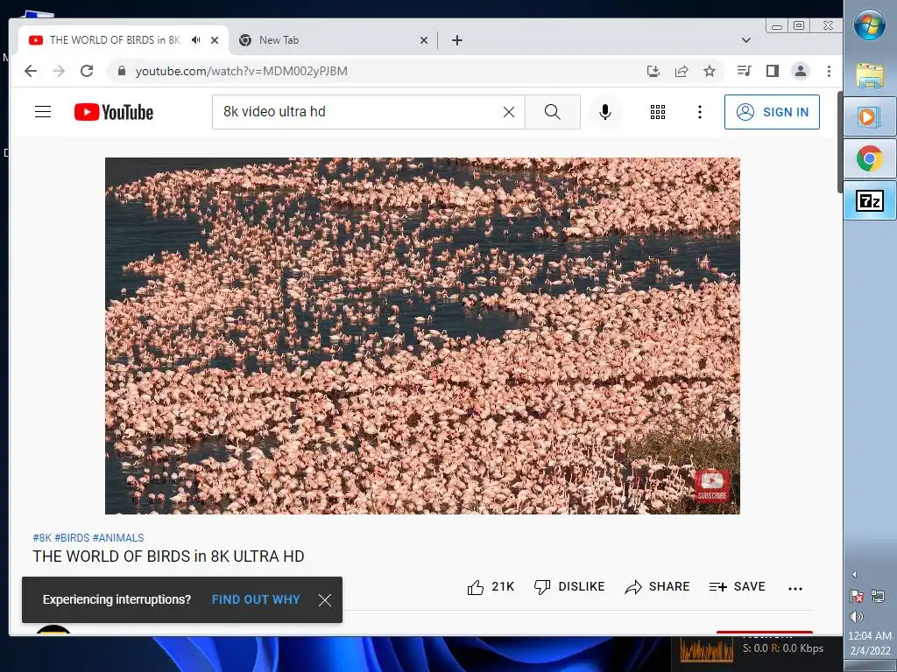Open the Action Center flag icon
Screen dimensions: 897x672
[x=857, y=597]
